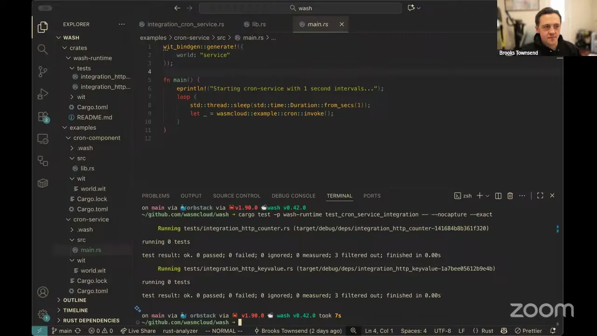Open the Copilot chat icon in title bar

(411, 8)
